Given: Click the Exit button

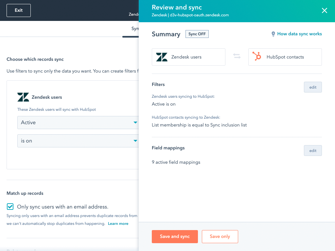Looking at the screenshot, I should (x=18, y=10).
